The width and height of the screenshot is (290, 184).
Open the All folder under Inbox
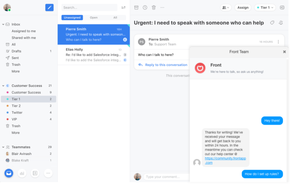point(14,45)
